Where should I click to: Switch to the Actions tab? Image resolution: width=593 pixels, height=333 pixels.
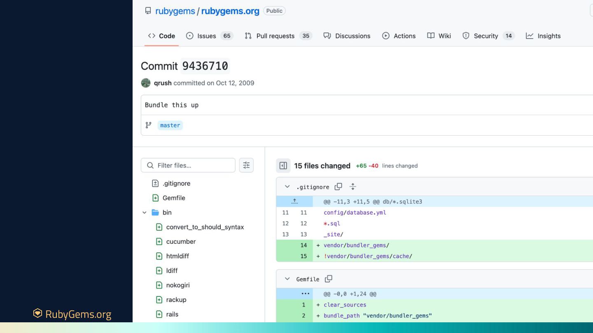click(x=399, y=36)
